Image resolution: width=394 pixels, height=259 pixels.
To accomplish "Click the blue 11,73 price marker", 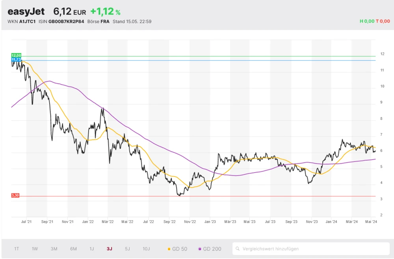I will 16,60.
